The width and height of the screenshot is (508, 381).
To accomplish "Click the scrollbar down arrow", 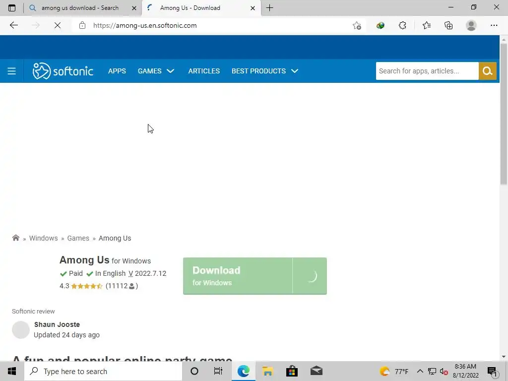I will click(x=504, y=357).
